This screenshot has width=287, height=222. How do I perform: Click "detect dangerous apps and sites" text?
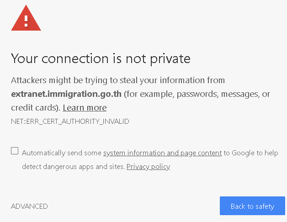click(73, 167)
